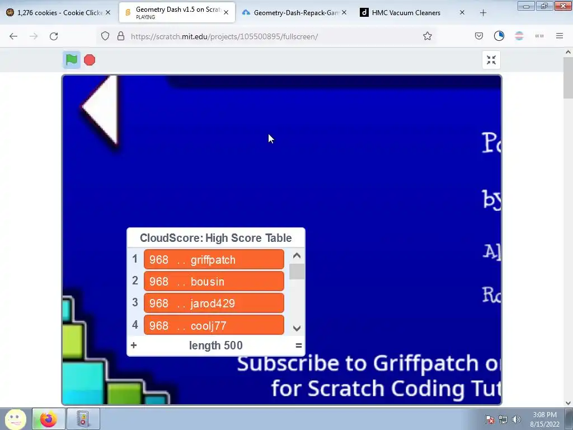Select row 3 jarod429 score entry

point(214,303)
